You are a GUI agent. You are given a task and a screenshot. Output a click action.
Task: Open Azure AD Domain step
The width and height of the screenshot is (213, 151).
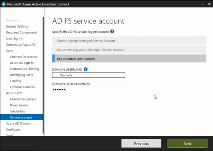pos(19,123)
